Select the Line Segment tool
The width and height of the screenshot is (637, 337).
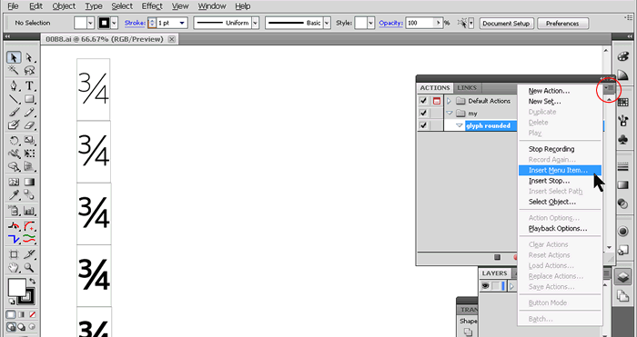coord(14,99)
